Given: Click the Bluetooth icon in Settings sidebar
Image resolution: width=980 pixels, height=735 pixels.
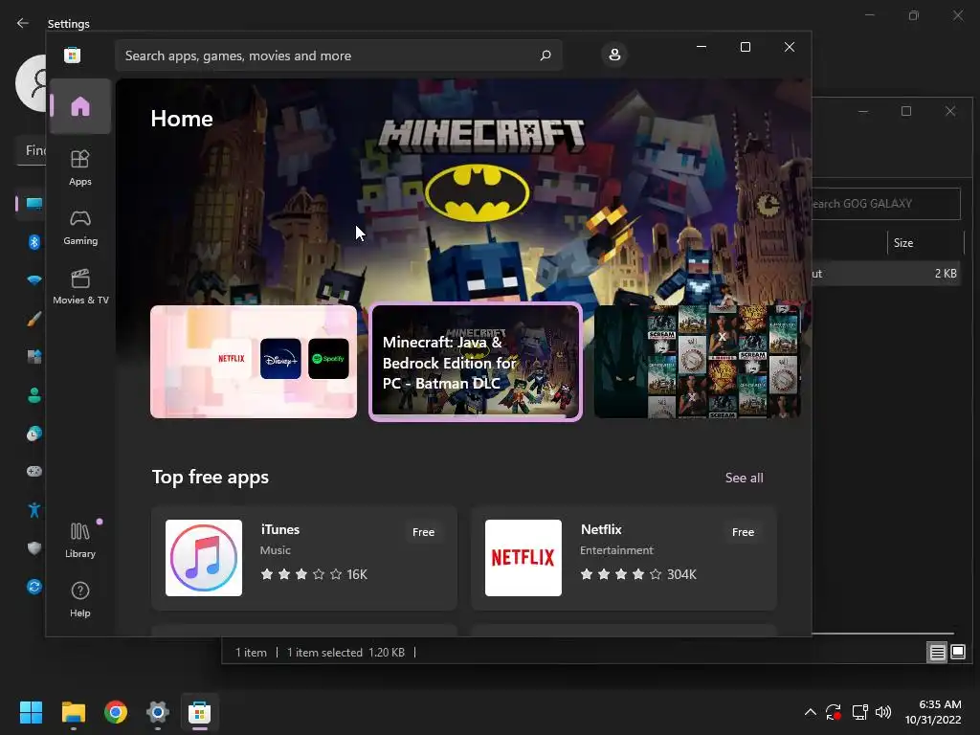Looking at the screenshot, I should point(34,241).
